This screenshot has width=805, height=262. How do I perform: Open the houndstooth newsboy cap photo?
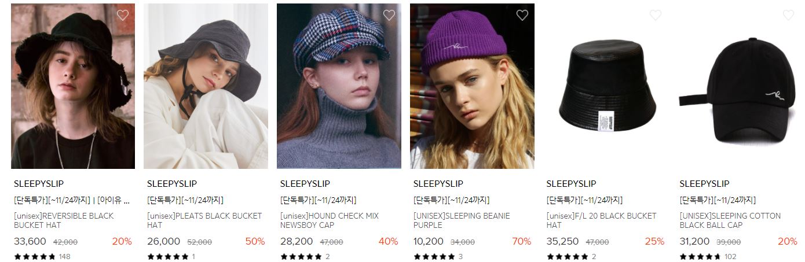click(x=339, y=86)
